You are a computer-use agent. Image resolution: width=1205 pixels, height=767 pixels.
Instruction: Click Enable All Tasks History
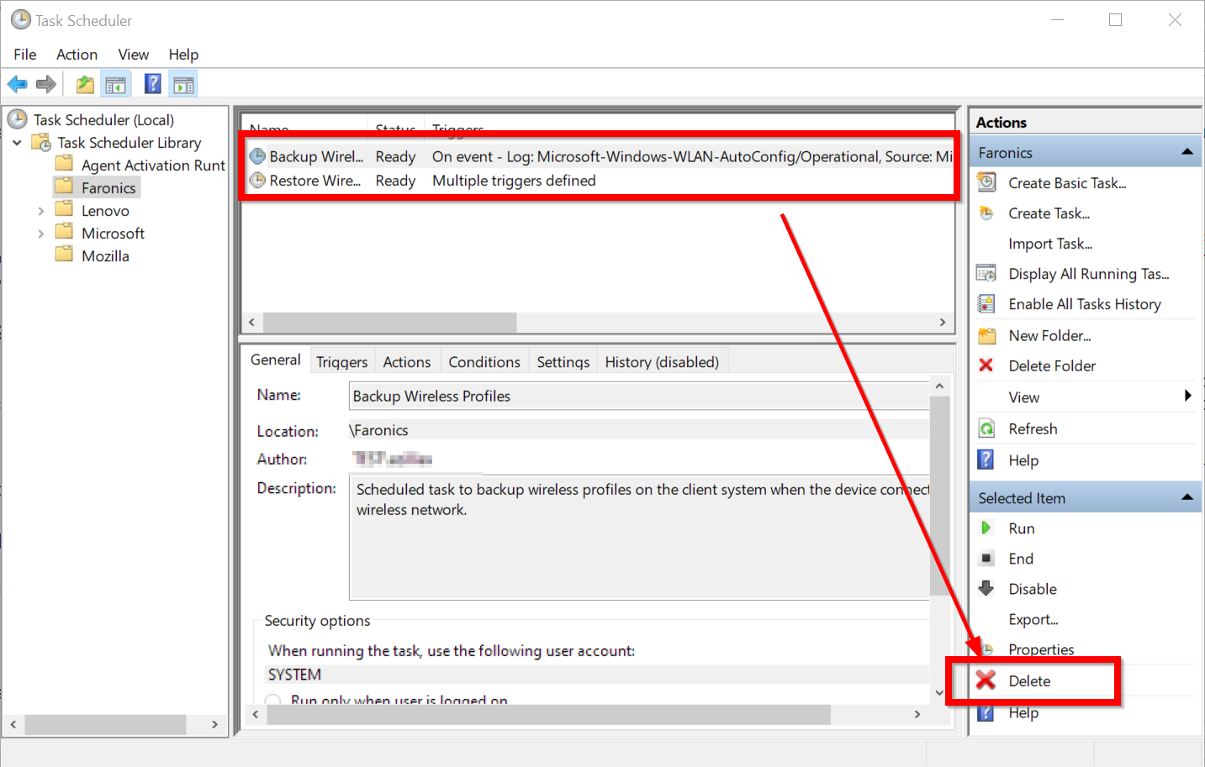[x=1084, y=304]
